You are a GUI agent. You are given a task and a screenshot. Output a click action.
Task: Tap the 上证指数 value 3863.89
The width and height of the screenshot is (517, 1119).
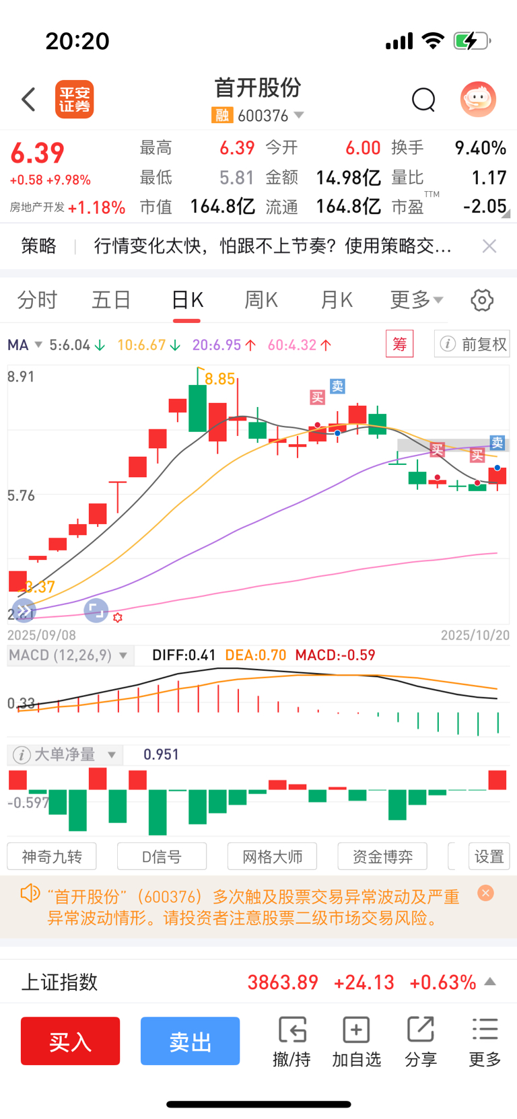pyautogui.click(x=283, y=982)
